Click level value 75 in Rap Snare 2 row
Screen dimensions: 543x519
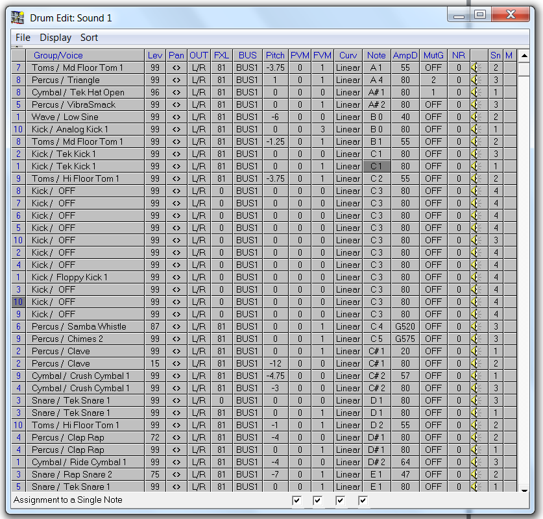155,474
